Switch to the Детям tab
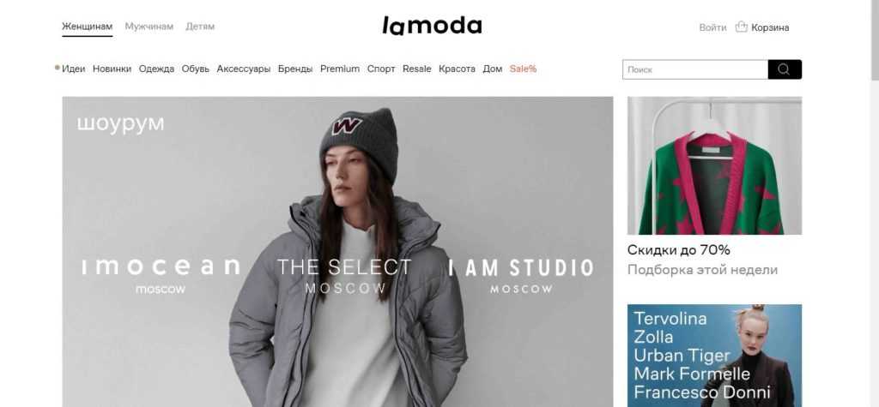Screen dimensions: 879x407 point(200,27)
